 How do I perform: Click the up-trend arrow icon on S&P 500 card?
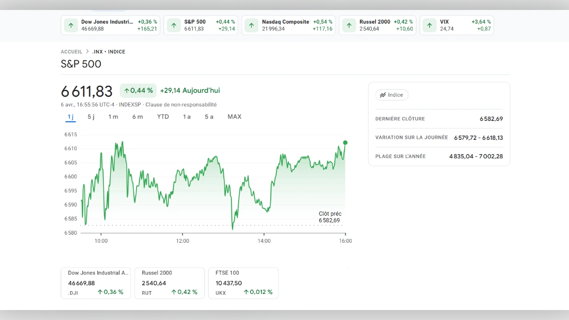click(x=174, y=25)
